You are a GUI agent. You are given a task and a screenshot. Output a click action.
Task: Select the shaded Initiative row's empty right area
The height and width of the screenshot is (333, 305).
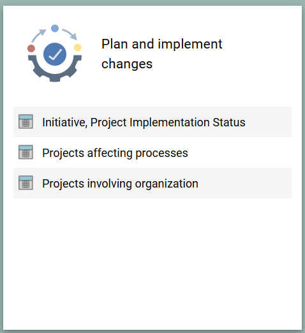point(269,122)
